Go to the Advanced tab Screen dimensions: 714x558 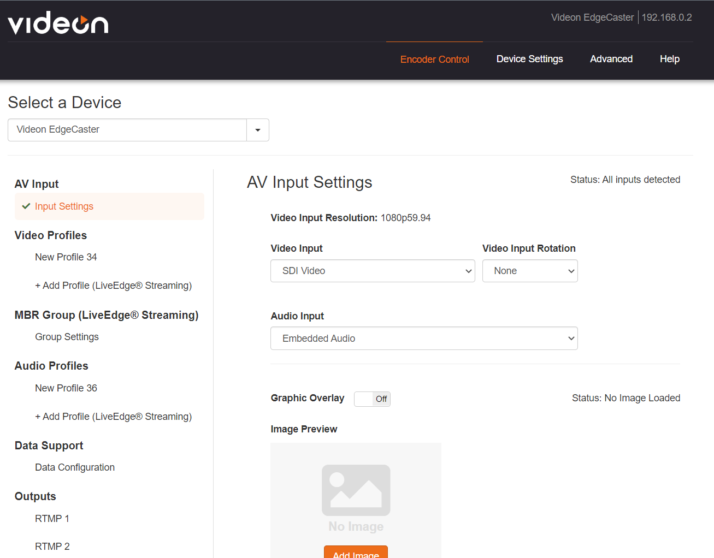[611, 59]
